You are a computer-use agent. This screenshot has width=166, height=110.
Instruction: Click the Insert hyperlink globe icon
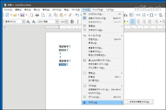[160, 15]
